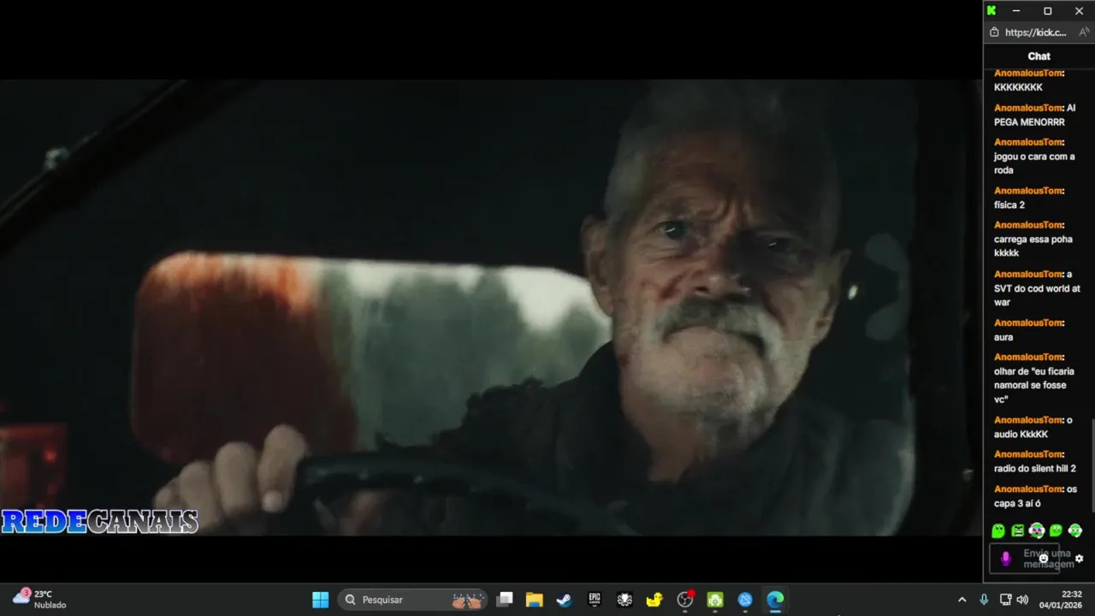
Task: Click the 'Envie uma mensagem' chat input
Action: [1025, 559]
